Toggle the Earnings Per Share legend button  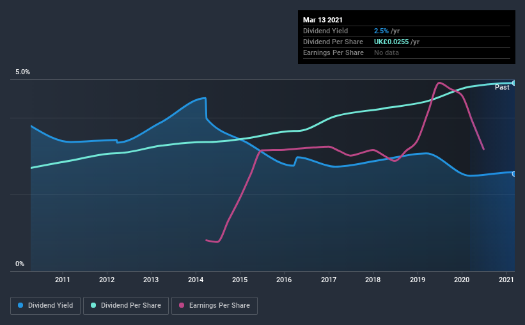pyautogui.click(x=214, y=306)
